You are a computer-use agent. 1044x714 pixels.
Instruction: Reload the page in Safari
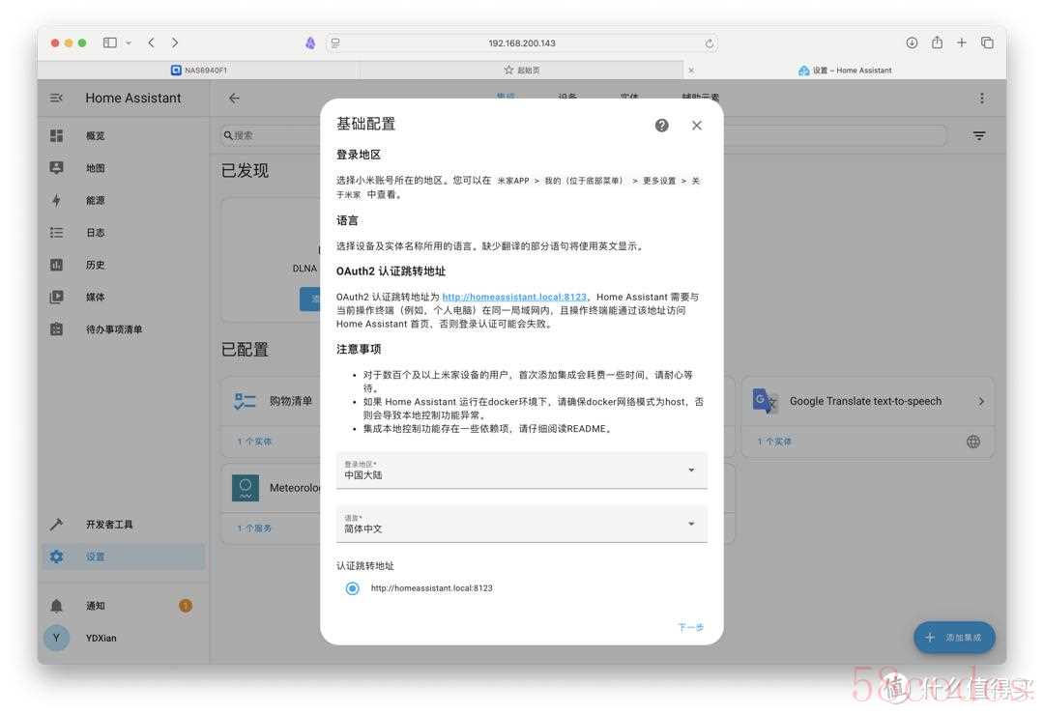pos(710,43)
